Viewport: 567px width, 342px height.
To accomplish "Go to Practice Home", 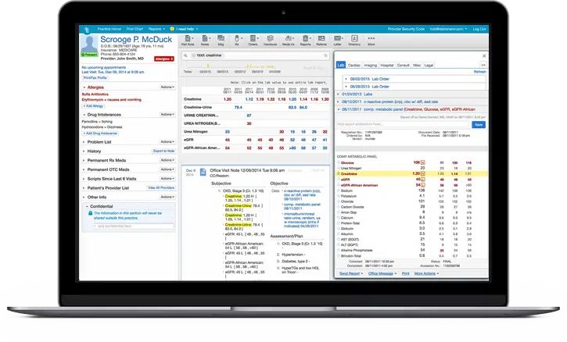I will coord(109,29).
